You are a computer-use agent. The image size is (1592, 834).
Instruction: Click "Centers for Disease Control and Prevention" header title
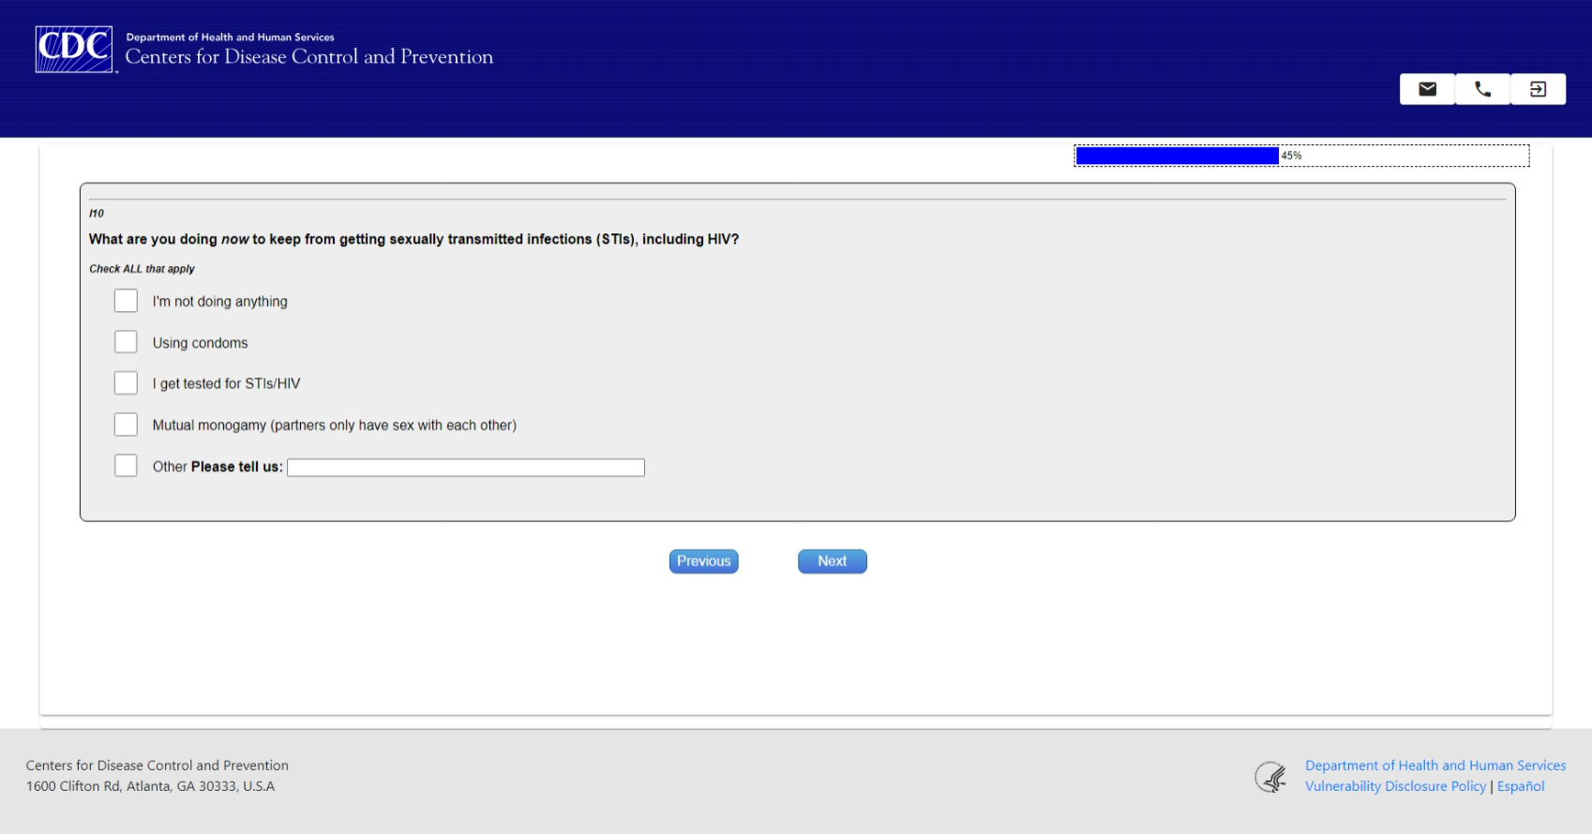pyautogui.click(x=309, y=57)
